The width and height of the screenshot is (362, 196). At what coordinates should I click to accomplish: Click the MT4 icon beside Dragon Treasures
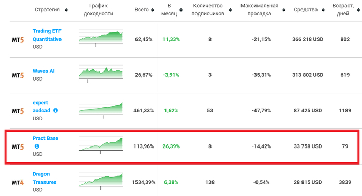coord(18,183)
